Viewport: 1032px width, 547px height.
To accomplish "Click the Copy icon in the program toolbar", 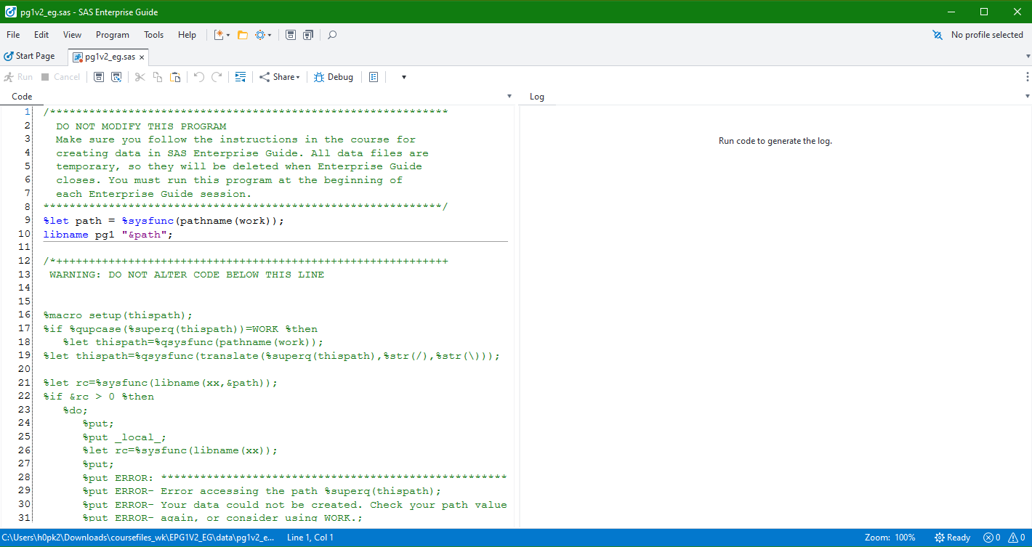I will (157, 76).
